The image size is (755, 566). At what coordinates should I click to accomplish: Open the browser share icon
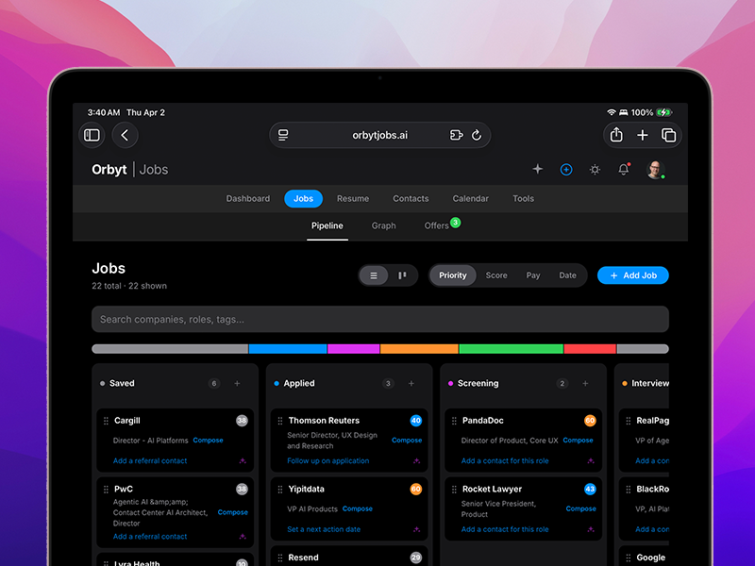616,135
